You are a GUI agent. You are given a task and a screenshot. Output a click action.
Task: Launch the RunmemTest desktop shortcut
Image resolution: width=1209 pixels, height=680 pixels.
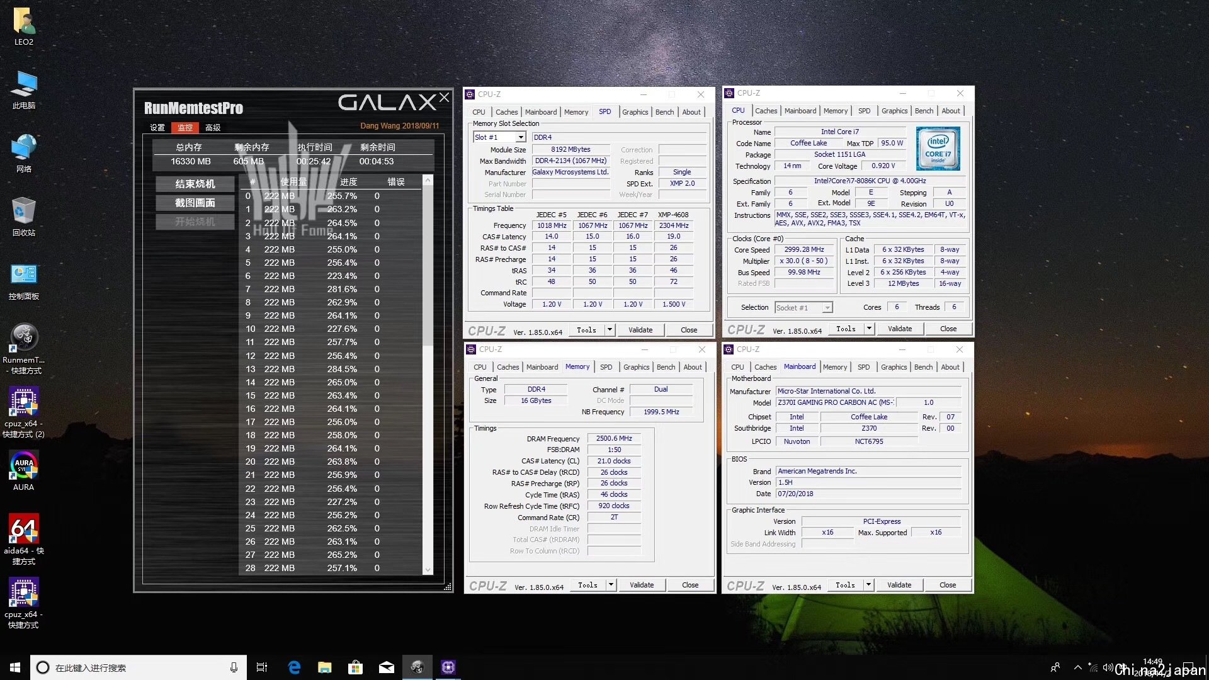coord(24,349)
